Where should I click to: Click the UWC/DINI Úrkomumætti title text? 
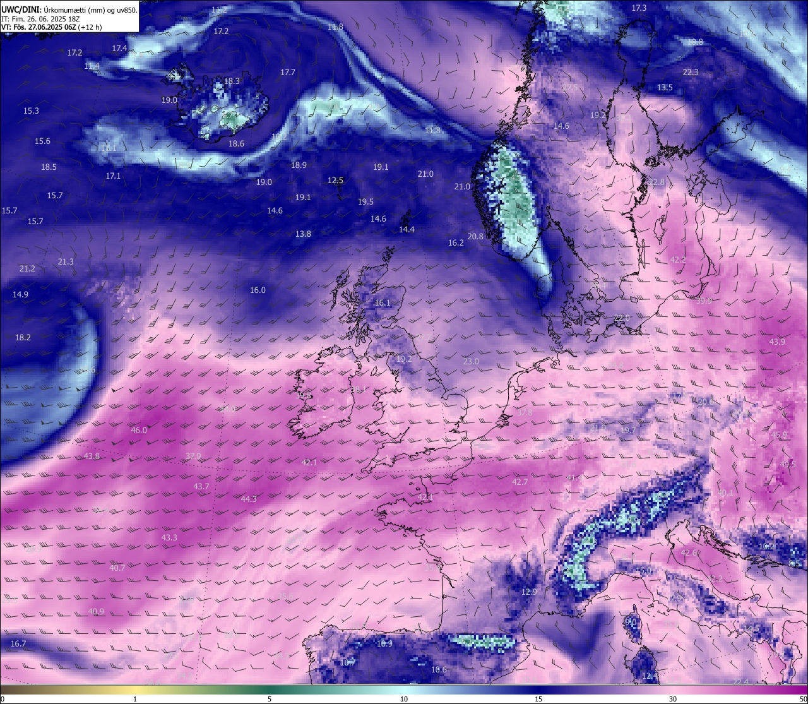point(69,9)
